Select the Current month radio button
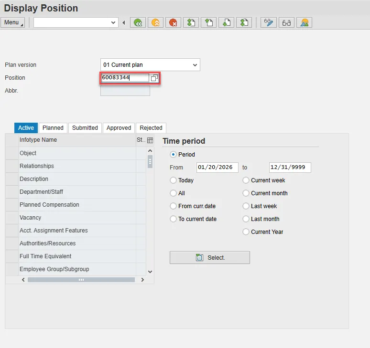The width and height of the screenshot is (370, 348). click(x=246, y=193)
